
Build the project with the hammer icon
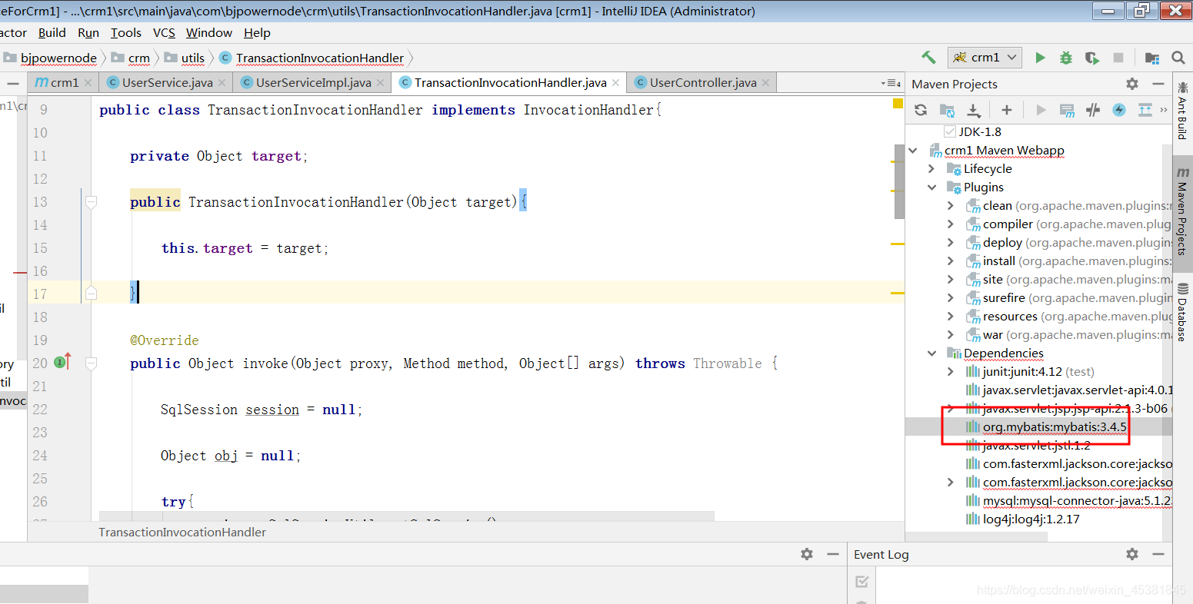click(x=929, y=58)
